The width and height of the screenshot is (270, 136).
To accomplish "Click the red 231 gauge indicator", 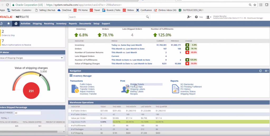I will (x=31, y=91).
